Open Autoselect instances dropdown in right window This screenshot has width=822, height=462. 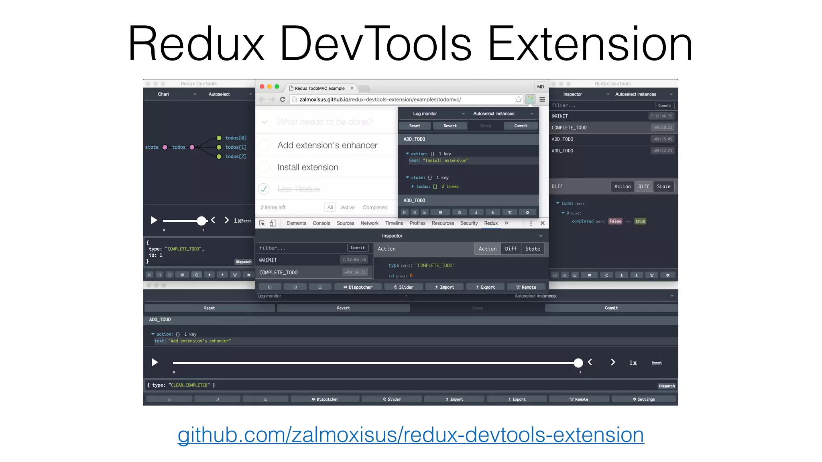(x=644, y=94)
